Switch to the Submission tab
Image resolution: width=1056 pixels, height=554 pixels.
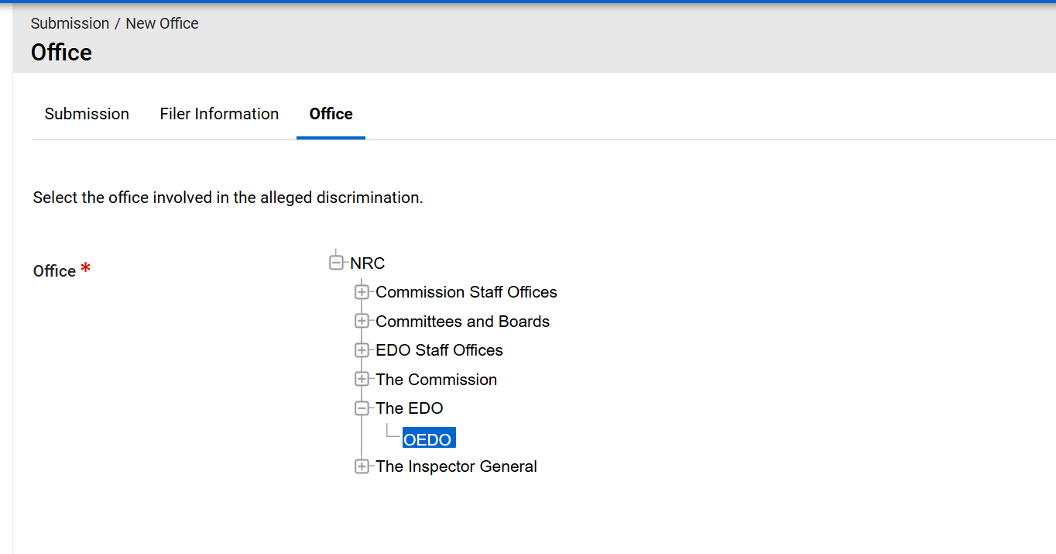87,114
